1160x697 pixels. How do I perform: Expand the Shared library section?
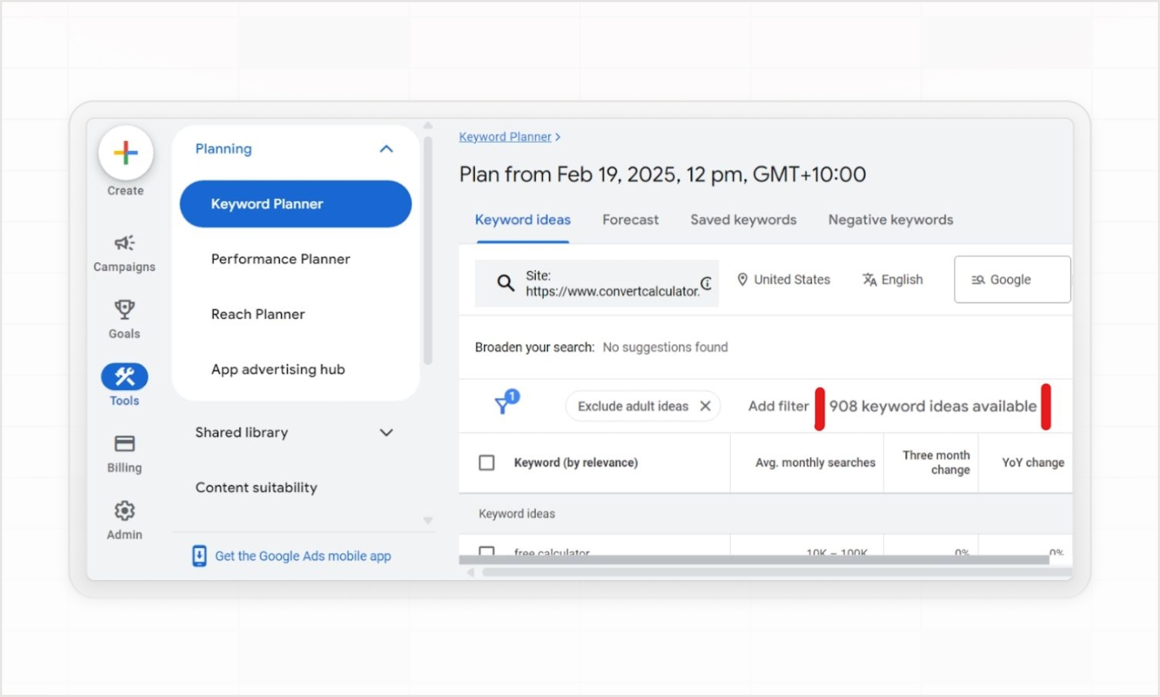click(x=386, y=433)
